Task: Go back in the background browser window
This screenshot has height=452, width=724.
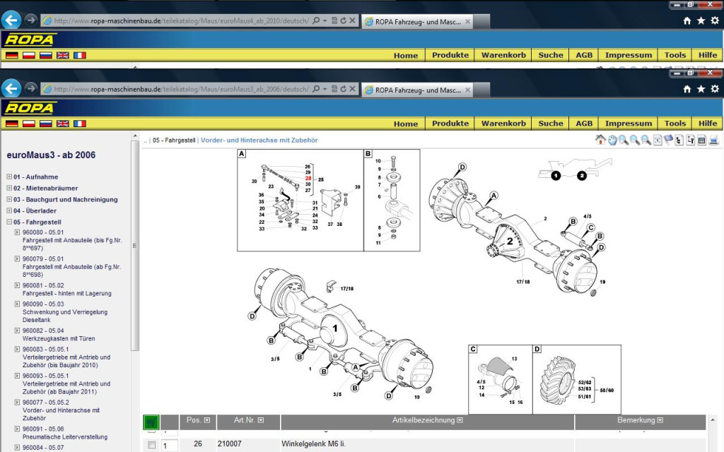Action: (11, 20)
